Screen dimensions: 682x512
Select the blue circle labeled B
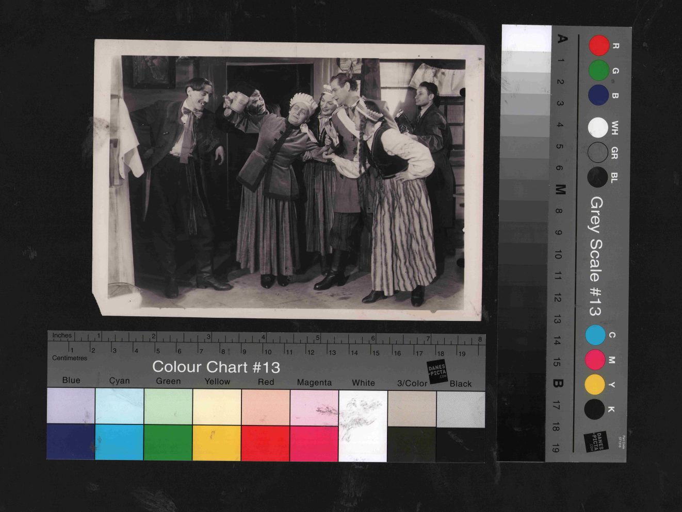pos(598,95)
